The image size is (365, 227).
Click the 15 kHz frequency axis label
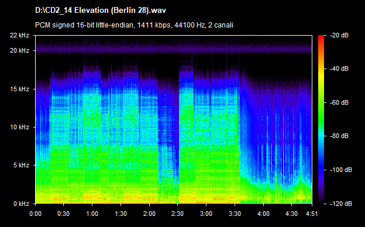19,89
